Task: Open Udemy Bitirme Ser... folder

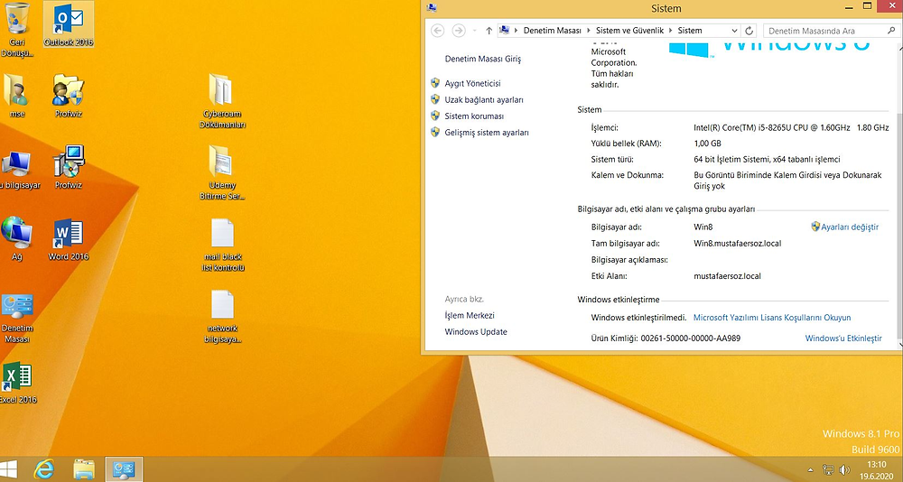Action: pyautogui.click(x=222, y=172)
